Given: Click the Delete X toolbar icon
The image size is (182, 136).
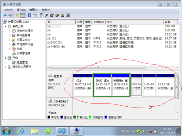Looking at the screenshot, I should click(x=47, y=15).
